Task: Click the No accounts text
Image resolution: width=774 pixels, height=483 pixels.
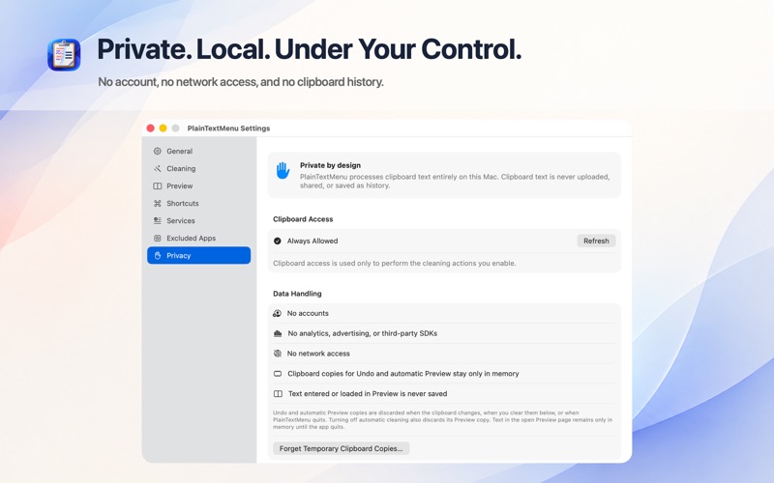Action: [308, 313]
